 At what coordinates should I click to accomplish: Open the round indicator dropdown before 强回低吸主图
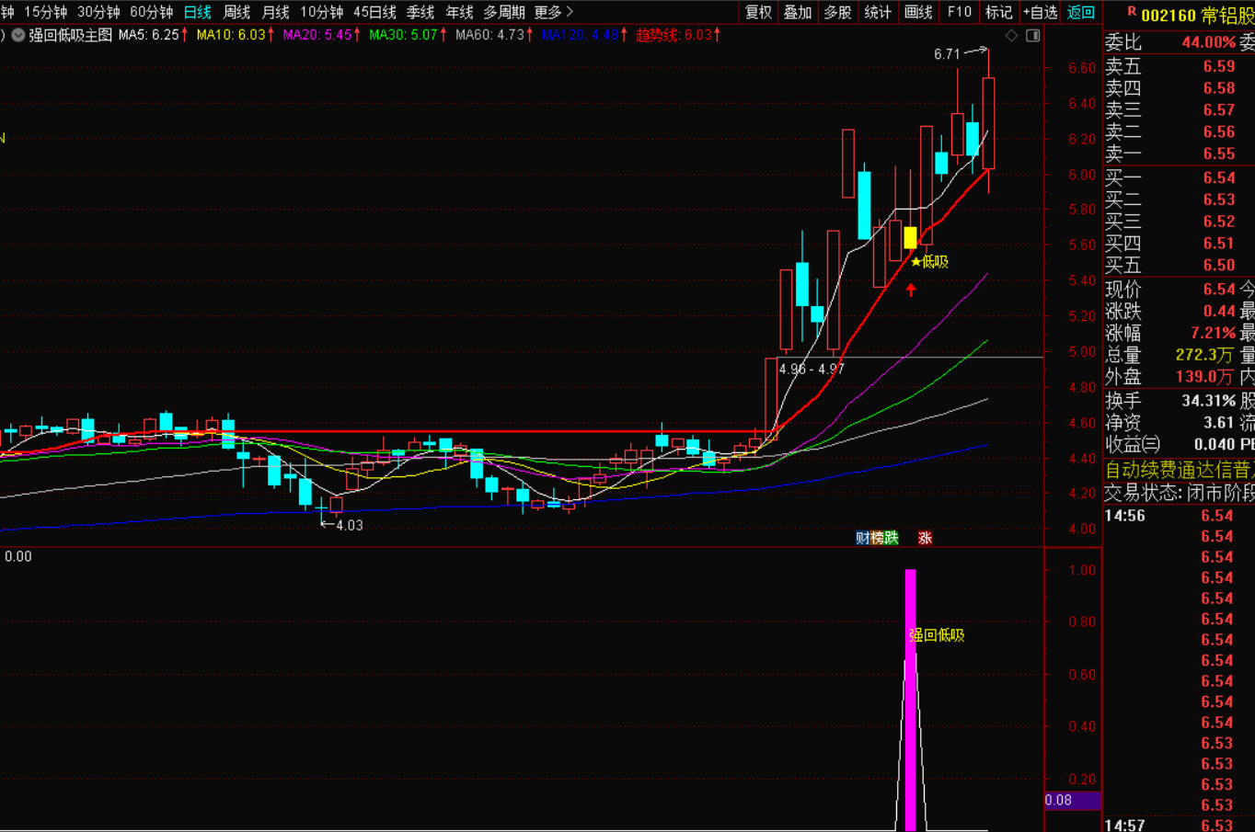(18, 35)
